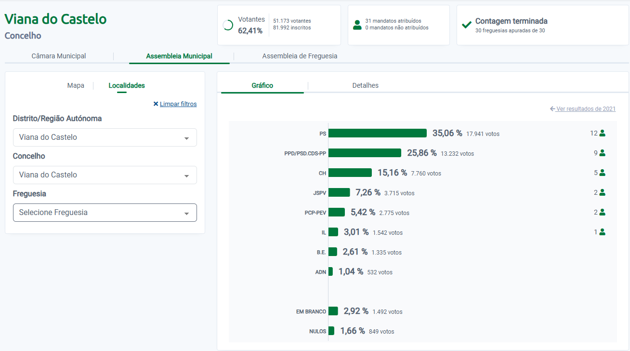Expand the Concelho dropdown
This screenshot has width=630, height=351.
105,175
